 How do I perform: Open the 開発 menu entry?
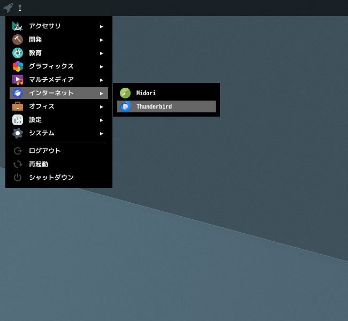[59, 40]
